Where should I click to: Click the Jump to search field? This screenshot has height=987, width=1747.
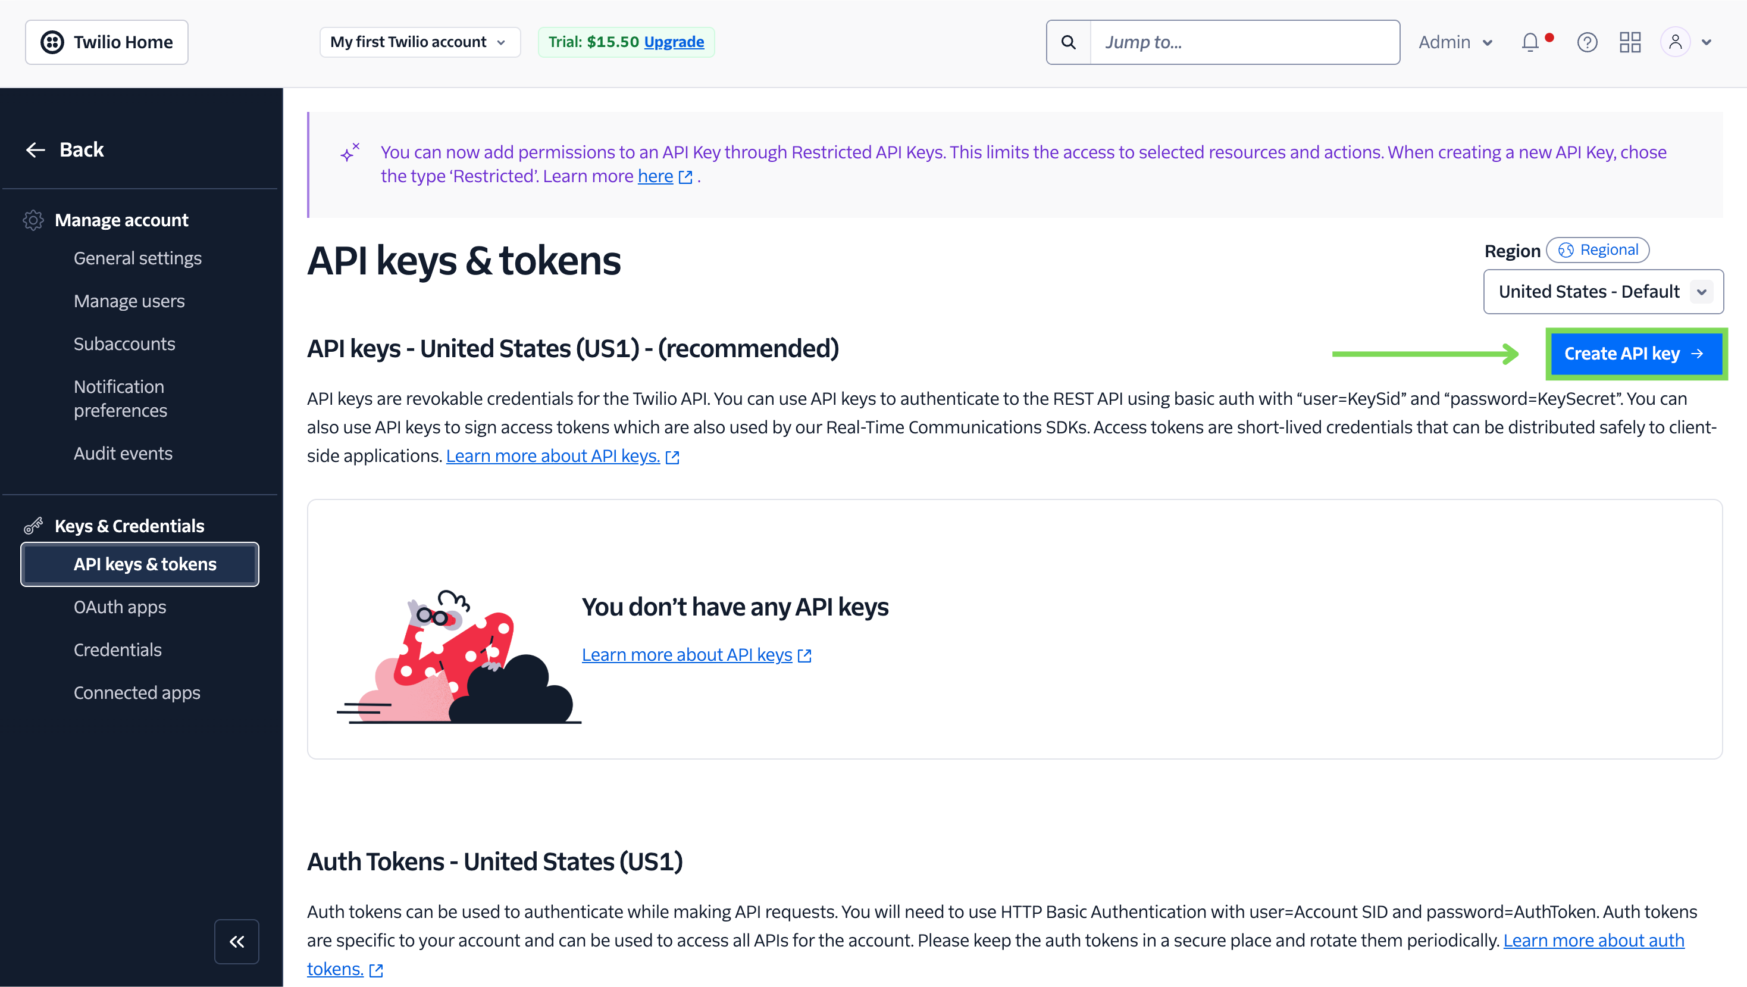1244,42
